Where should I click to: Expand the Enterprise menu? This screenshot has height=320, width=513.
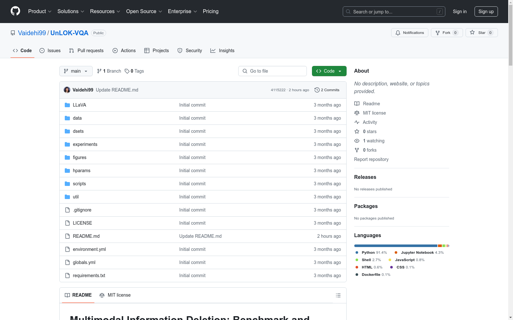pos(182,11)
